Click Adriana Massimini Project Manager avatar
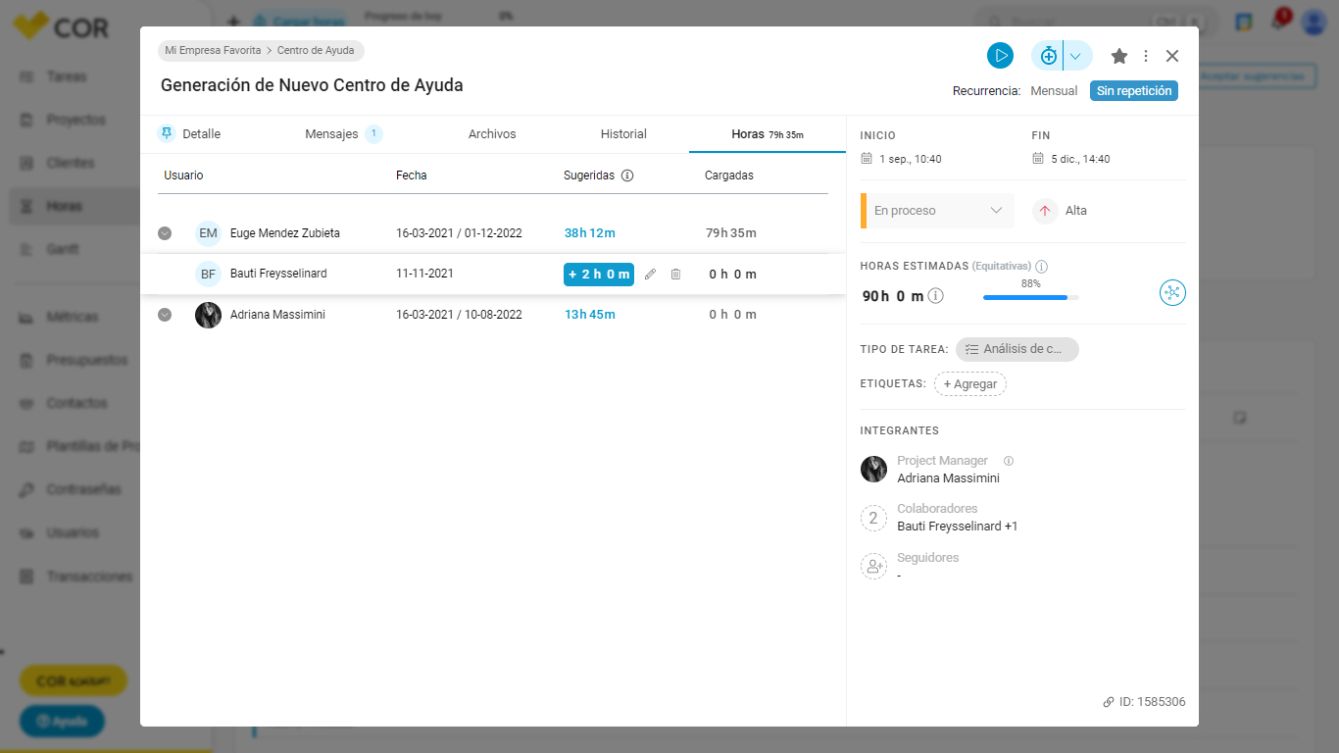This screenshot has height=753, width=1339. tap(873, 470)
